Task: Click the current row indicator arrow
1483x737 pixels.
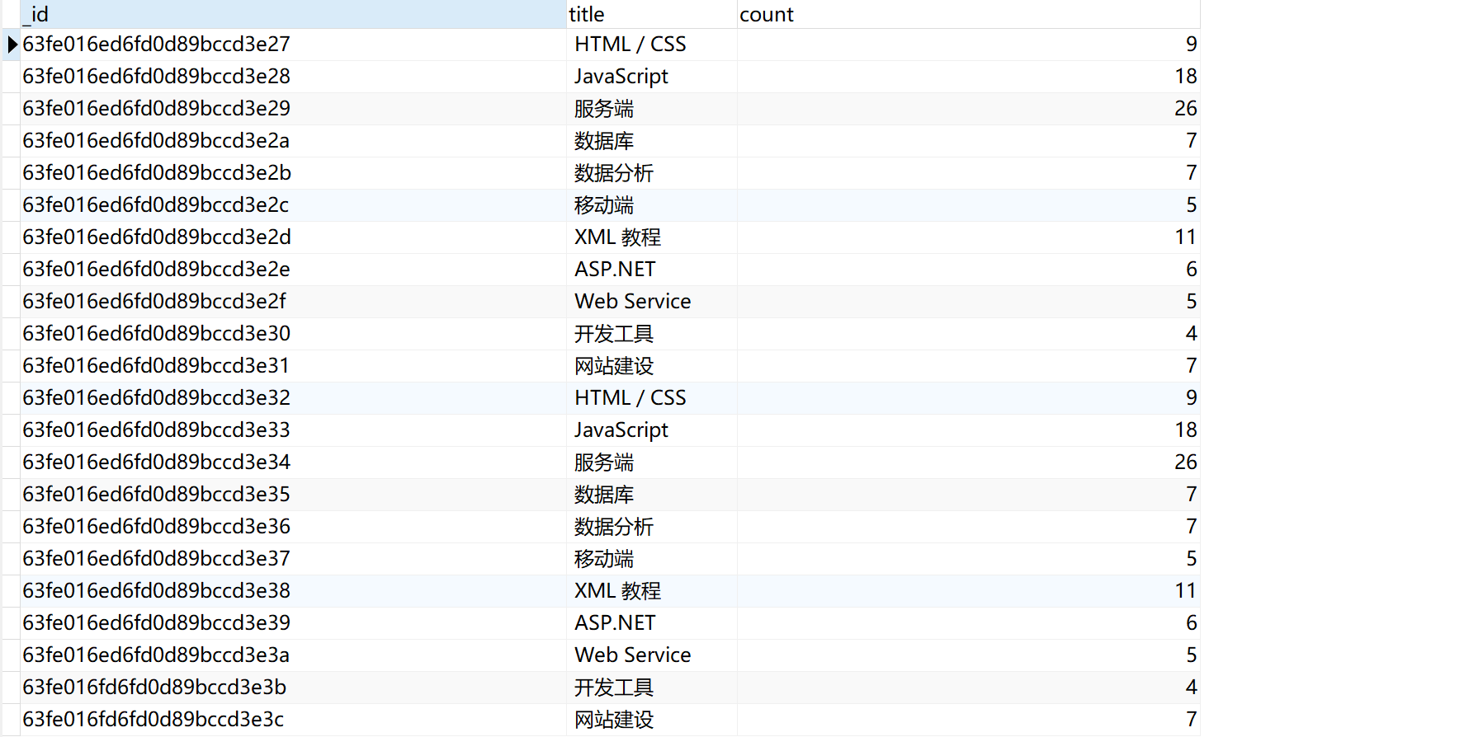Action: (12, 45)
